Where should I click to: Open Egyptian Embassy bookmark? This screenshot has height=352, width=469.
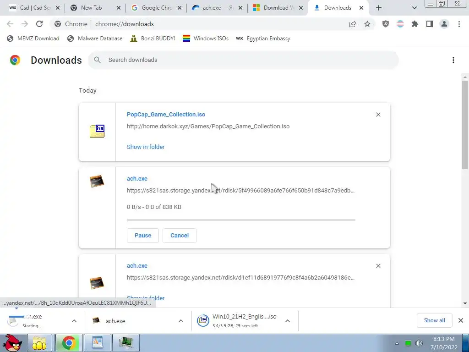263,38
